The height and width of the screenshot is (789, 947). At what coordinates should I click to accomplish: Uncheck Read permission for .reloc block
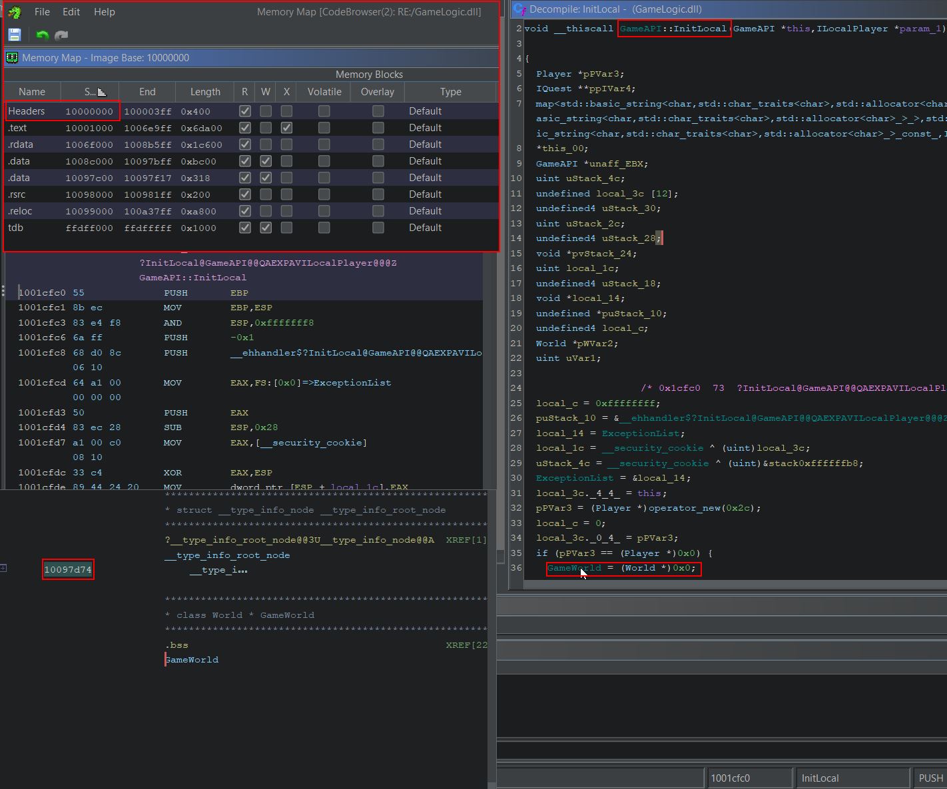245,211
